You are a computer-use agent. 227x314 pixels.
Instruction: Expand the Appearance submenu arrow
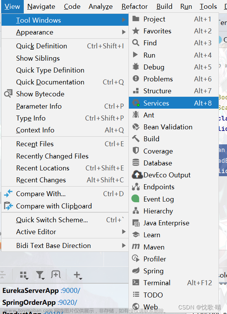(124, 32)
